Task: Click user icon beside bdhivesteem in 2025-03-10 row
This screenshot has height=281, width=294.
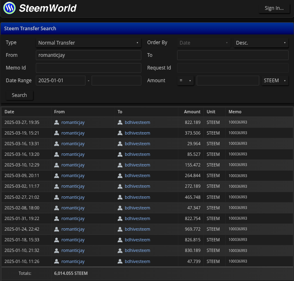Action: click(120, 165)
